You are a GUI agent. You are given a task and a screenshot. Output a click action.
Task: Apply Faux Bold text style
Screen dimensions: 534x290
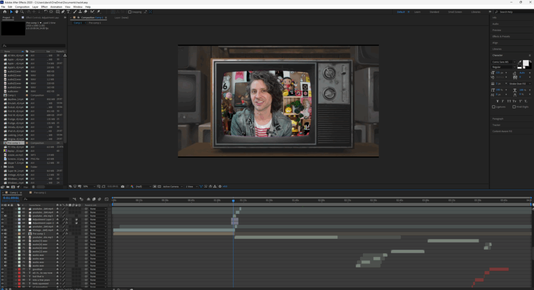click(x=497, y=101)
